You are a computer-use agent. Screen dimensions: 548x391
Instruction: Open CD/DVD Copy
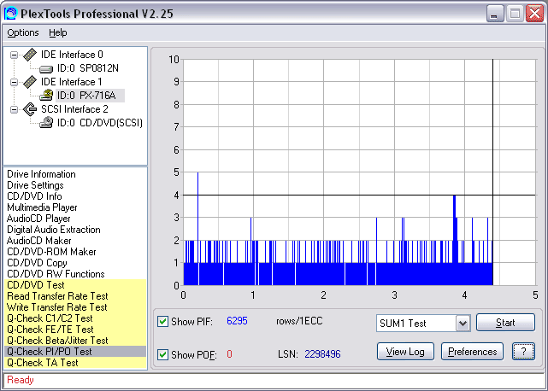click(37, 263)
